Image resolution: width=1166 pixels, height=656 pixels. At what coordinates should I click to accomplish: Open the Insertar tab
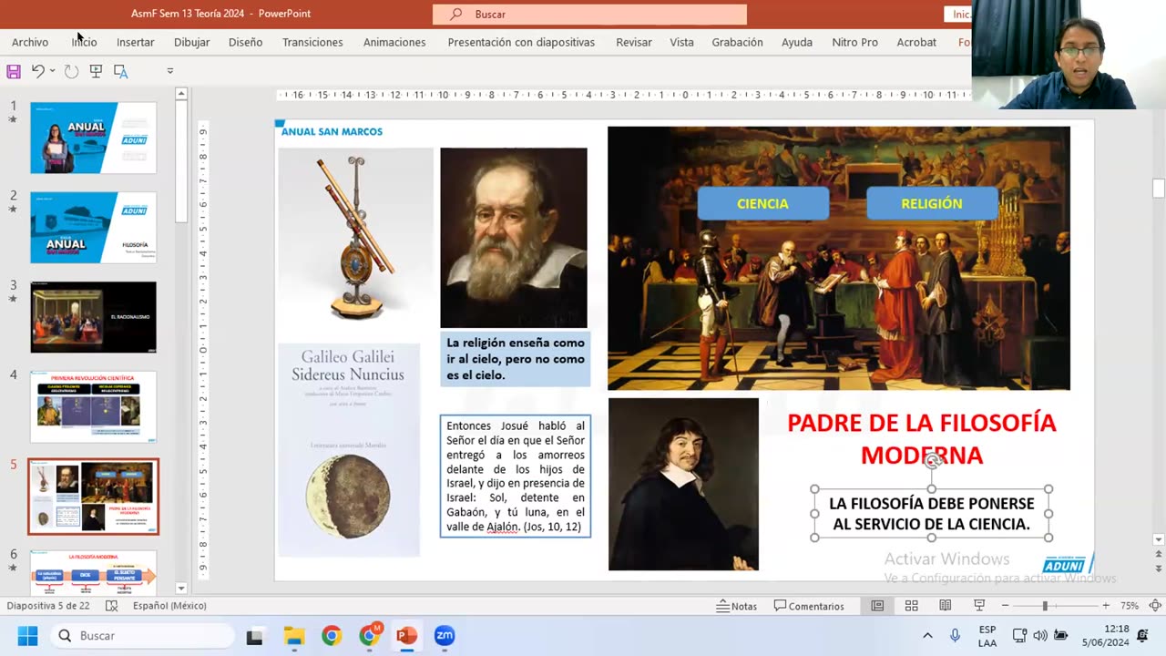coord(135,42)
